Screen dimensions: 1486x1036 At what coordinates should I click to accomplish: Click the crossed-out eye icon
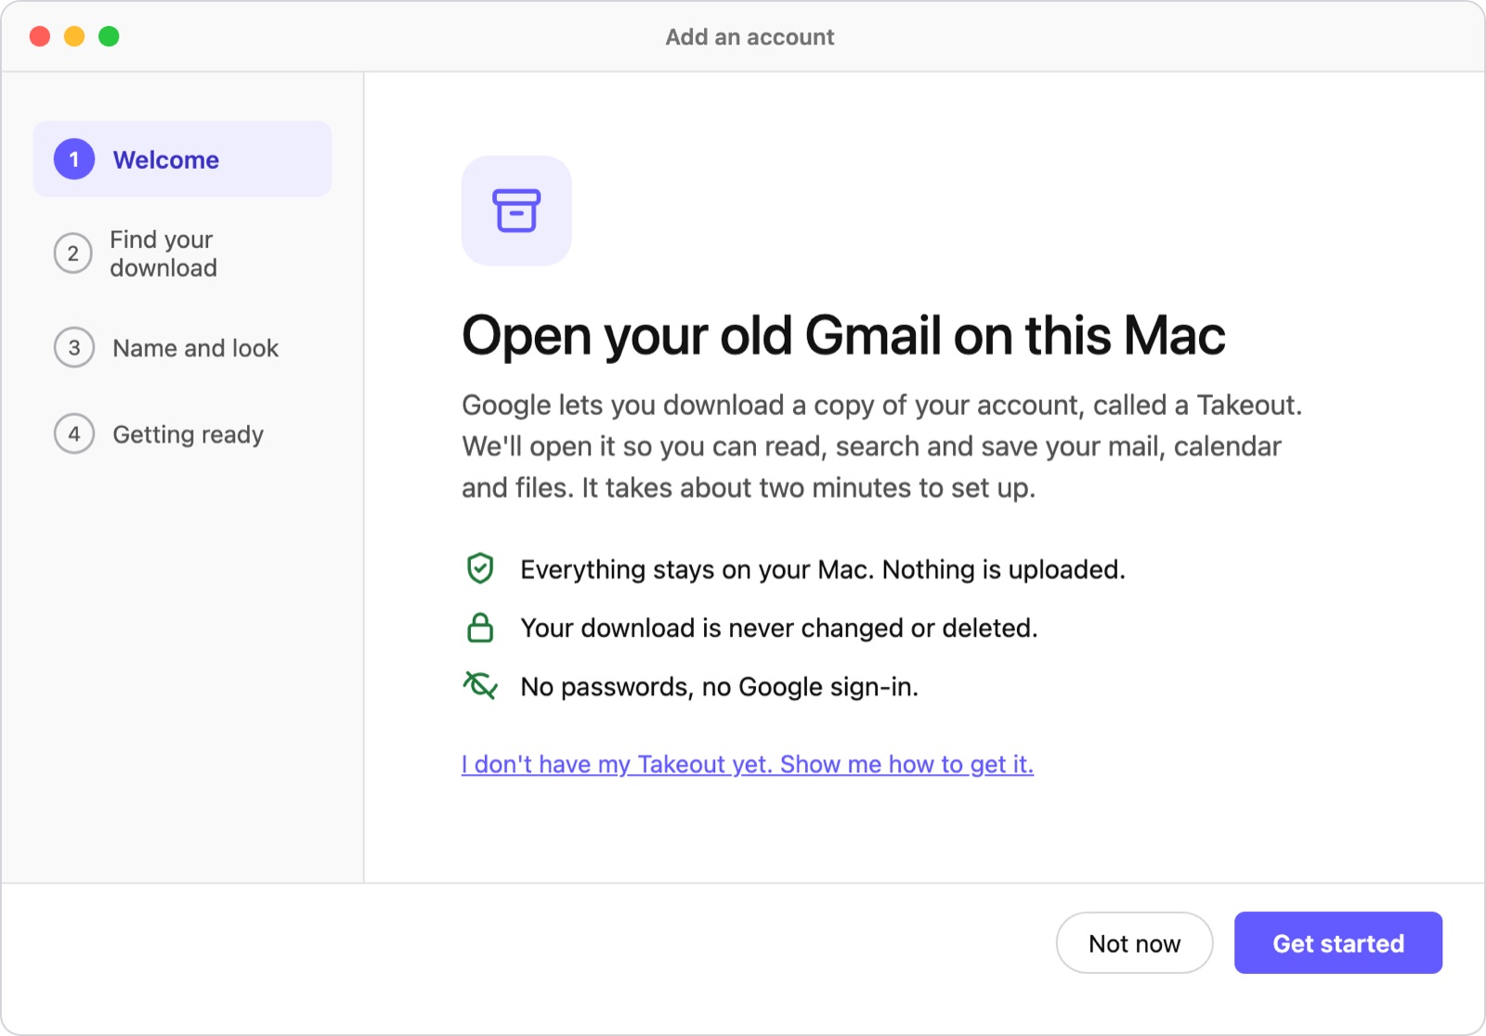point(480,686)
